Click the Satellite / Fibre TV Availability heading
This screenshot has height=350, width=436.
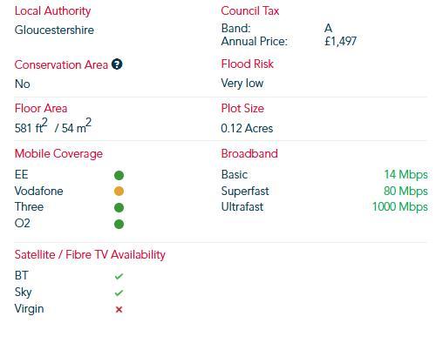90,254
